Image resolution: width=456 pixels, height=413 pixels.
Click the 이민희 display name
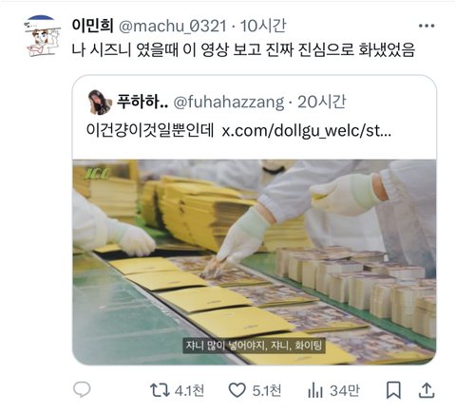pyautogui.click(x=92, y=26)
